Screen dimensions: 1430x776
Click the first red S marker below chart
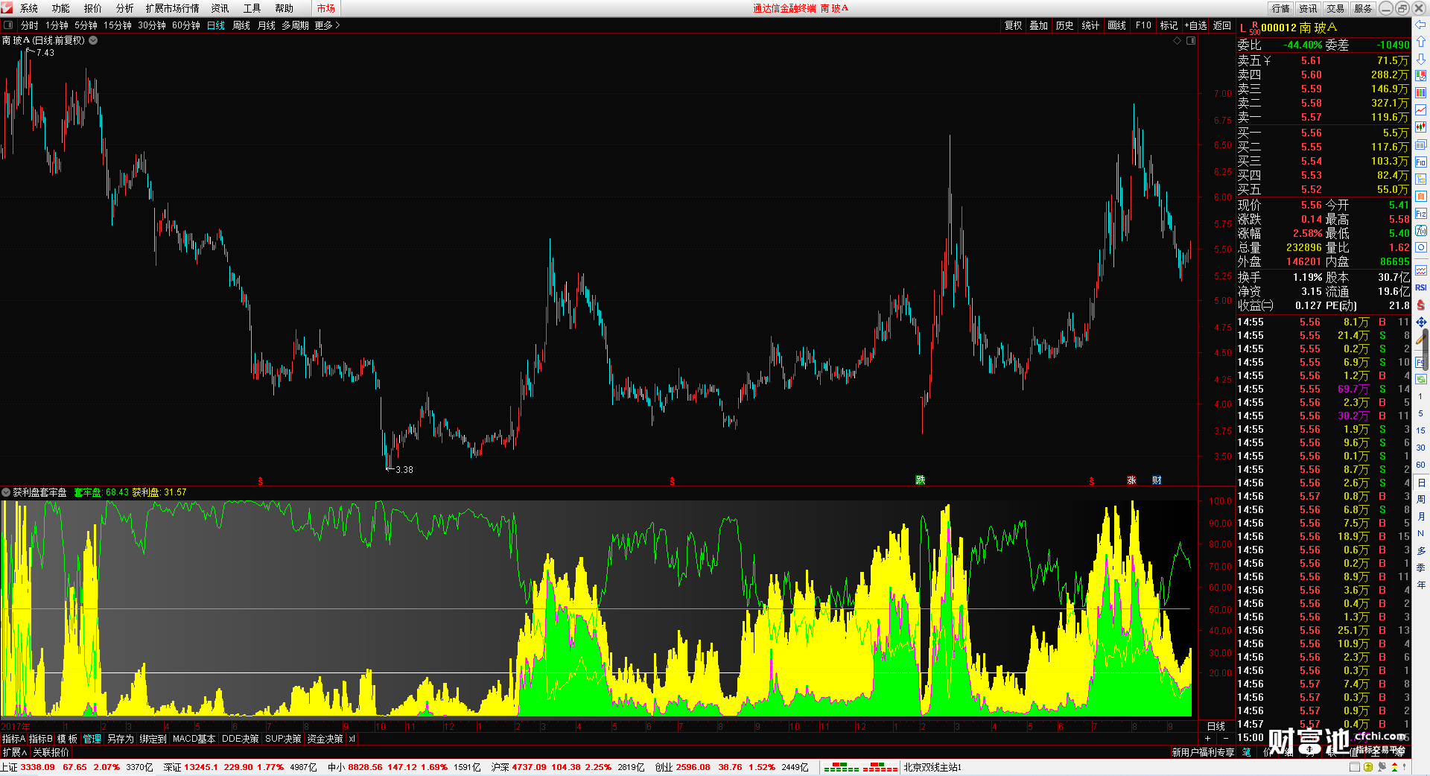(x=260, y=481)
